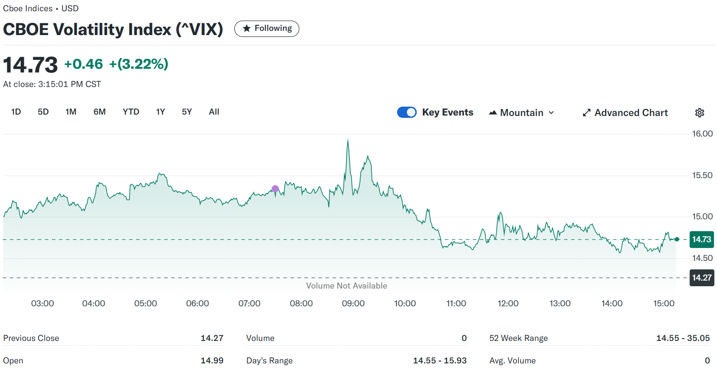Viewport: 717px width, 369px height.
Task: Click the +(3.22%) percent change
Action: point(138,64)
